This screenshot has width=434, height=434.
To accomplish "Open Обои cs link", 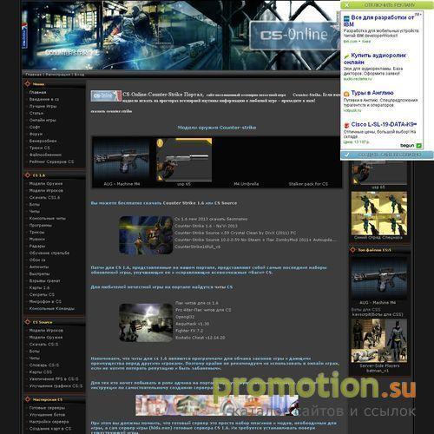I will [37, 260].
